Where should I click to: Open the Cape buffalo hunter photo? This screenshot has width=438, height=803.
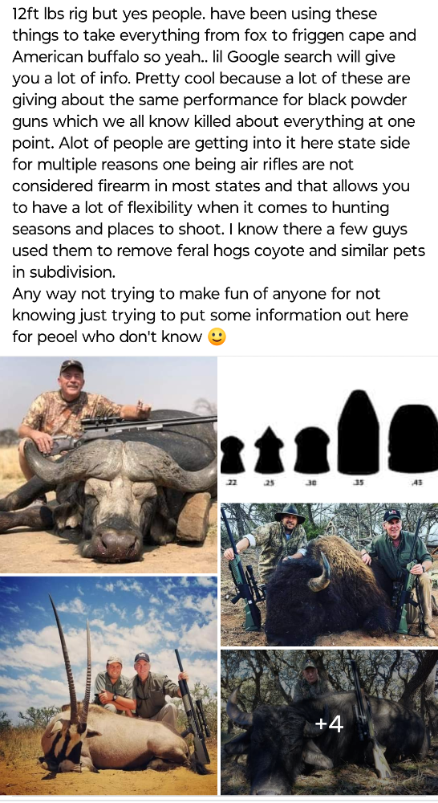[108, 464]
